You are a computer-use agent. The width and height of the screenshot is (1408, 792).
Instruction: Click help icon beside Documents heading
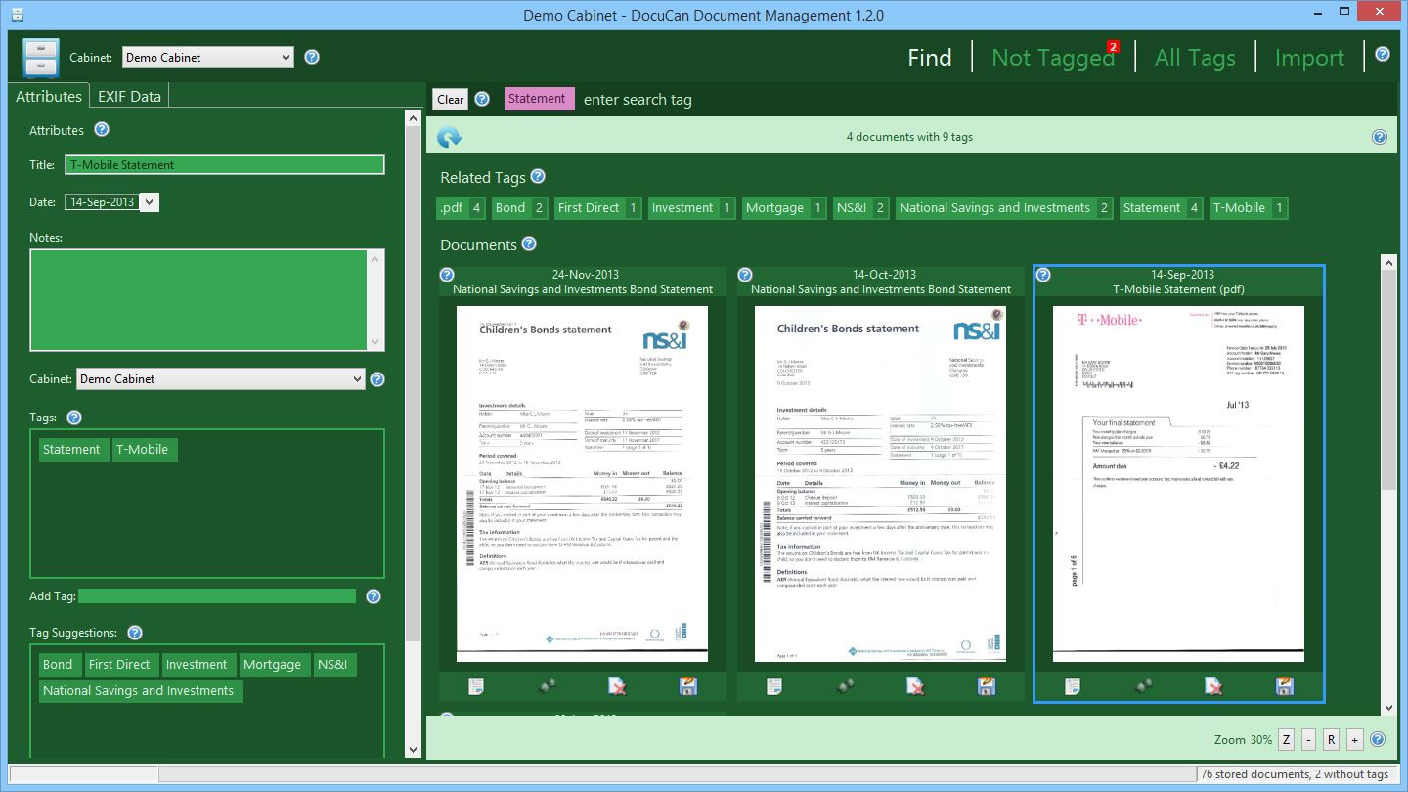(x=529, y=243)
